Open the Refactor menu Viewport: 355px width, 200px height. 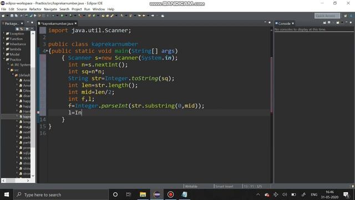point(35,9)
